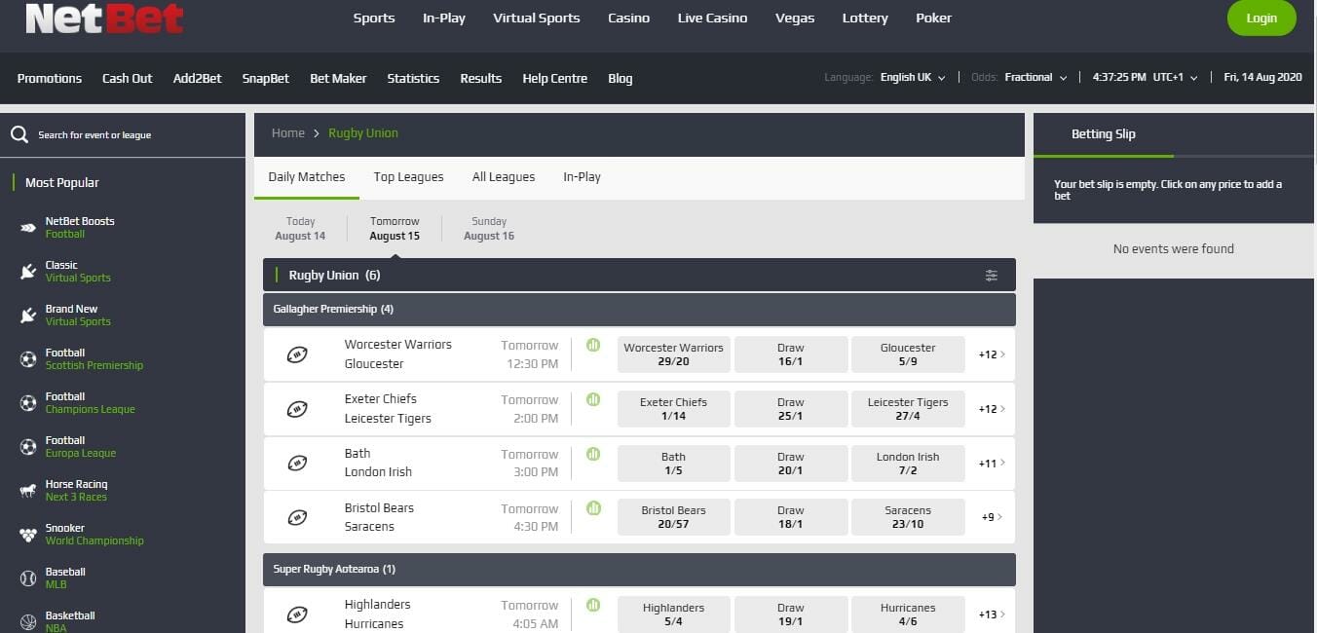
Task: Click the Brand New Virtual Sports icon
Action: point(28,316)
